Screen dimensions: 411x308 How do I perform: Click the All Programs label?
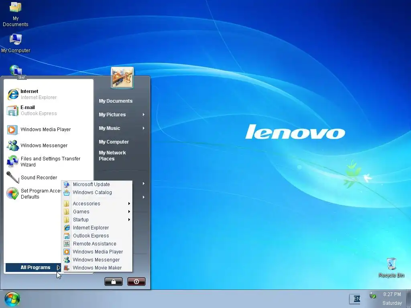(35, 267)
